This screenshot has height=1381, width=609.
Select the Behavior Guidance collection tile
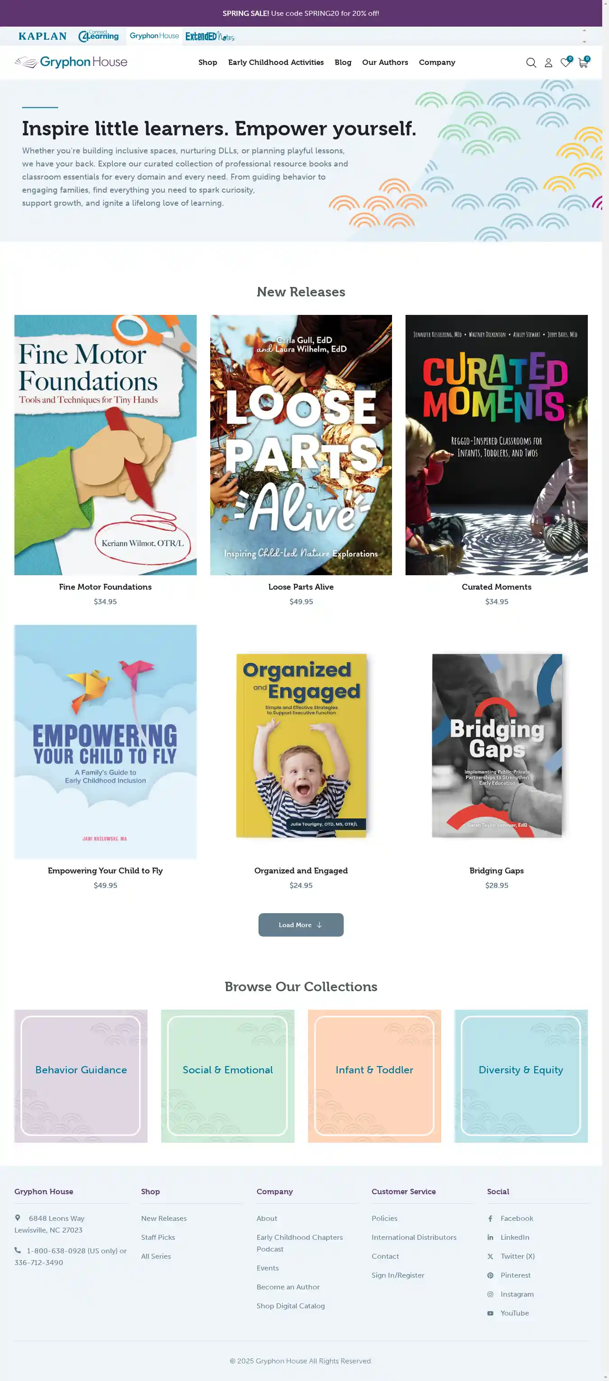(x=80, y=1076)
